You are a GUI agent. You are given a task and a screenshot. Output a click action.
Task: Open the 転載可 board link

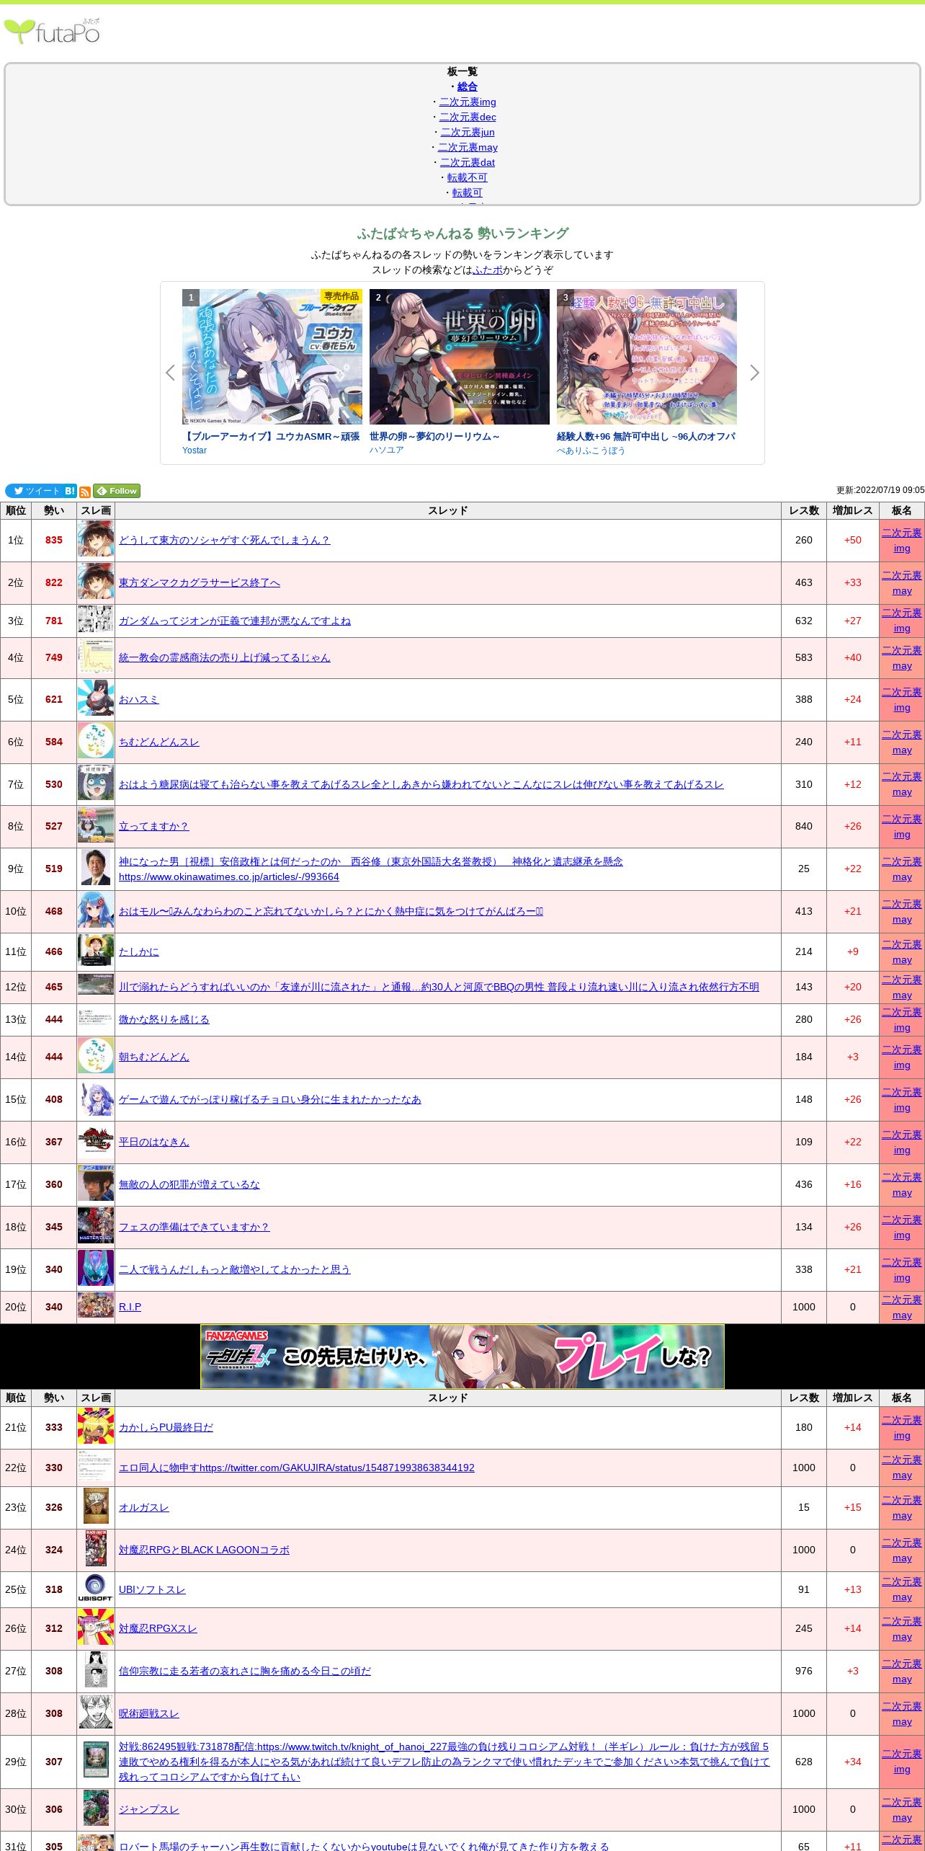468,192
